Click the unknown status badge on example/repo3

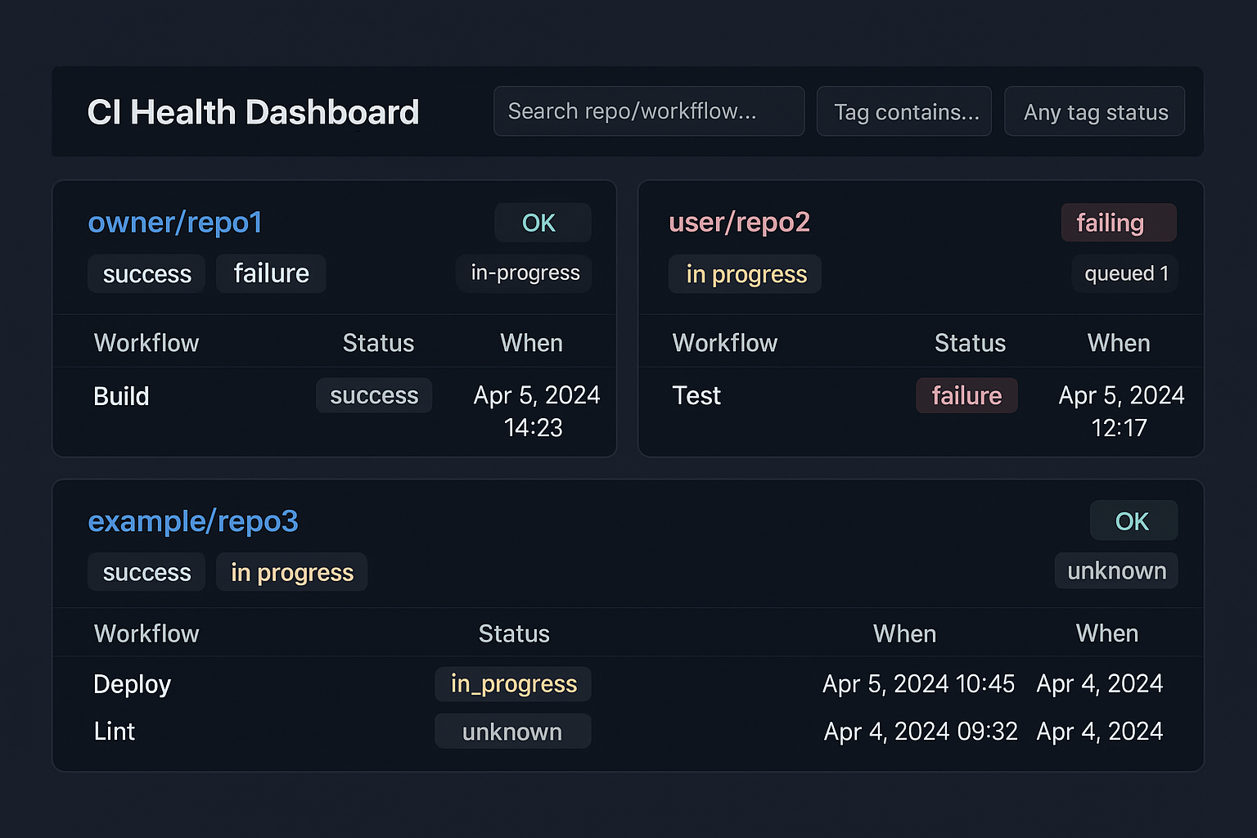point(1116,570)
